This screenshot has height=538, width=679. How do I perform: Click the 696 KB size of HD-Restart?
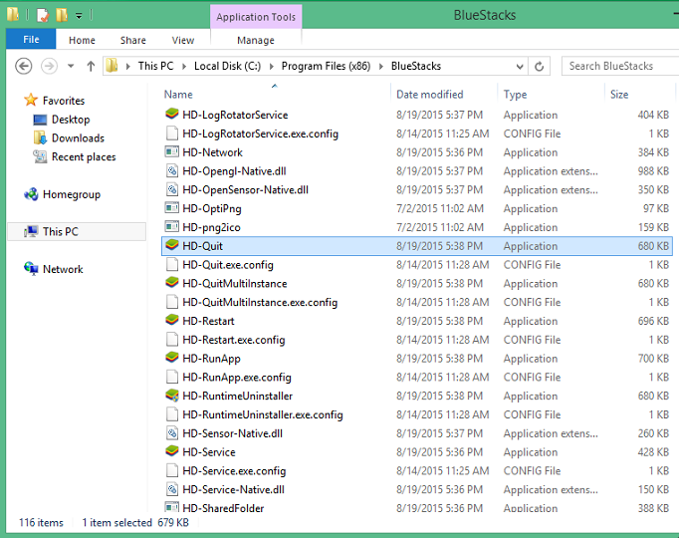point(653,321)
